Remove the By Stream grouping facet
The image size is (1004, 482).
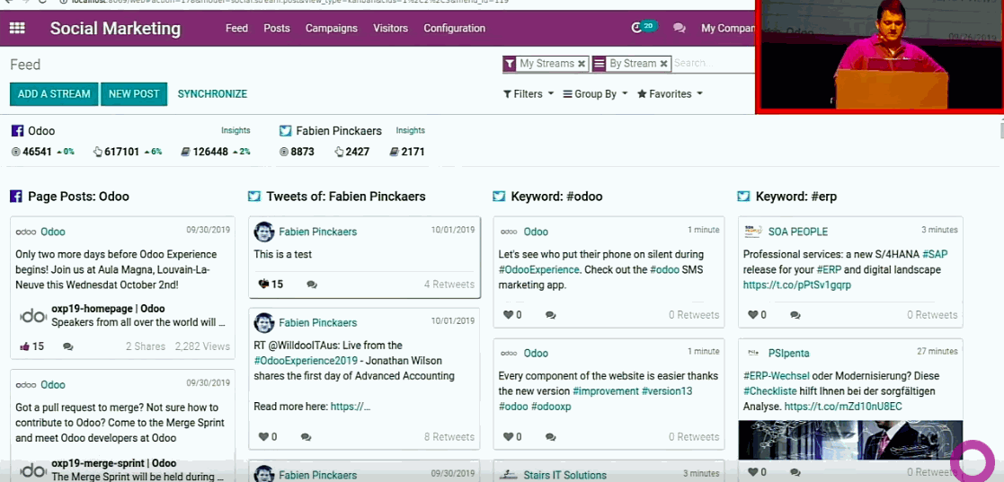tap(664, 64)
